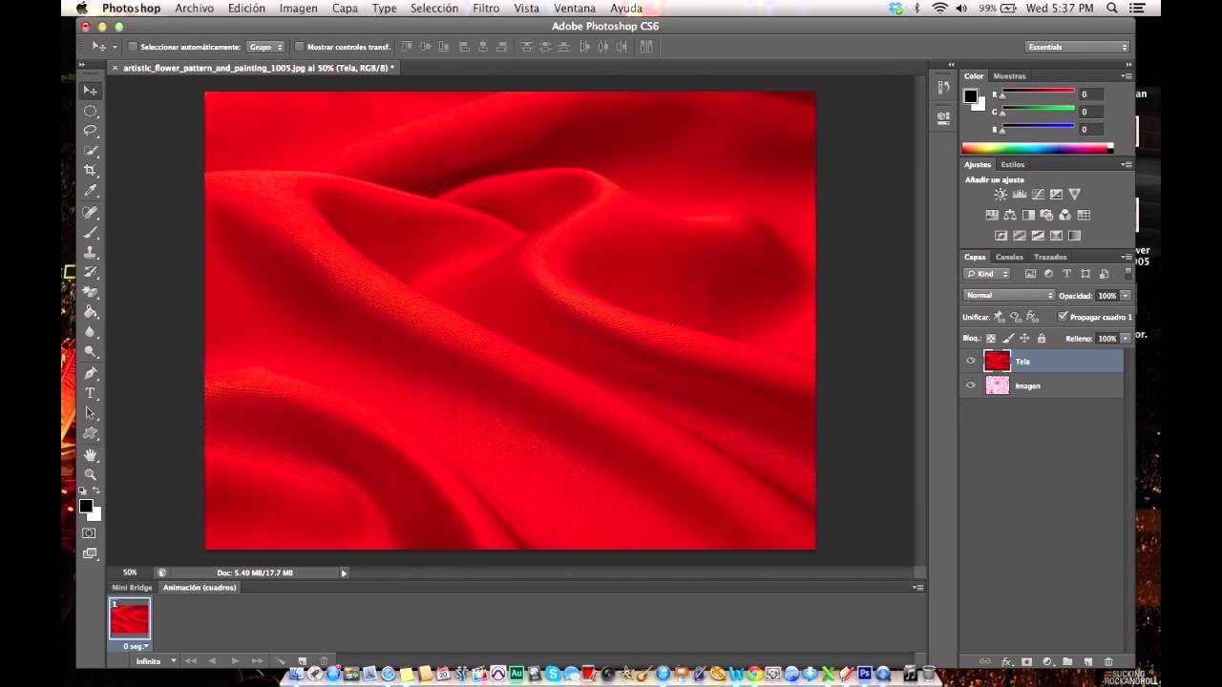Select the Dodge tool
Screen dimensions: 1222x687
point(91,352)
